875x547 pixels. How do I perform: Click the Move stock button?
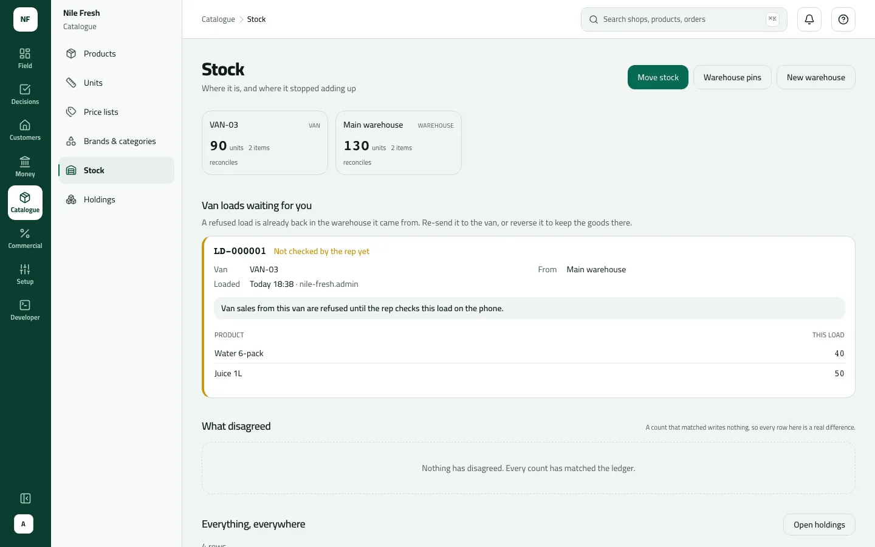pos(658,77)
